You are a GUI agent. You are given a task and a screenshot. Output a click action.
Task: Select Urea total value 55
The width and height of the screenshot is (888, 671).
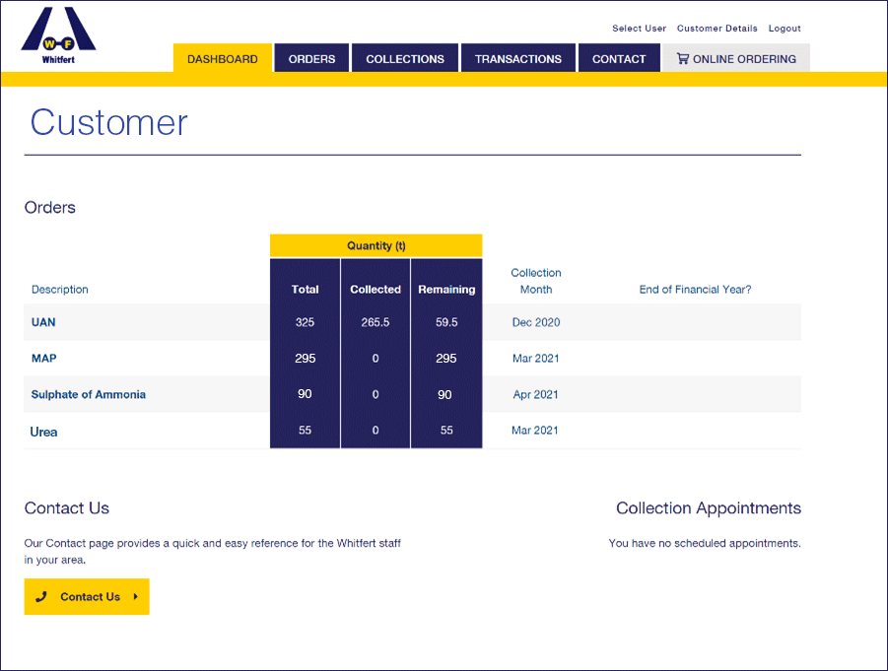click(305, 431)
